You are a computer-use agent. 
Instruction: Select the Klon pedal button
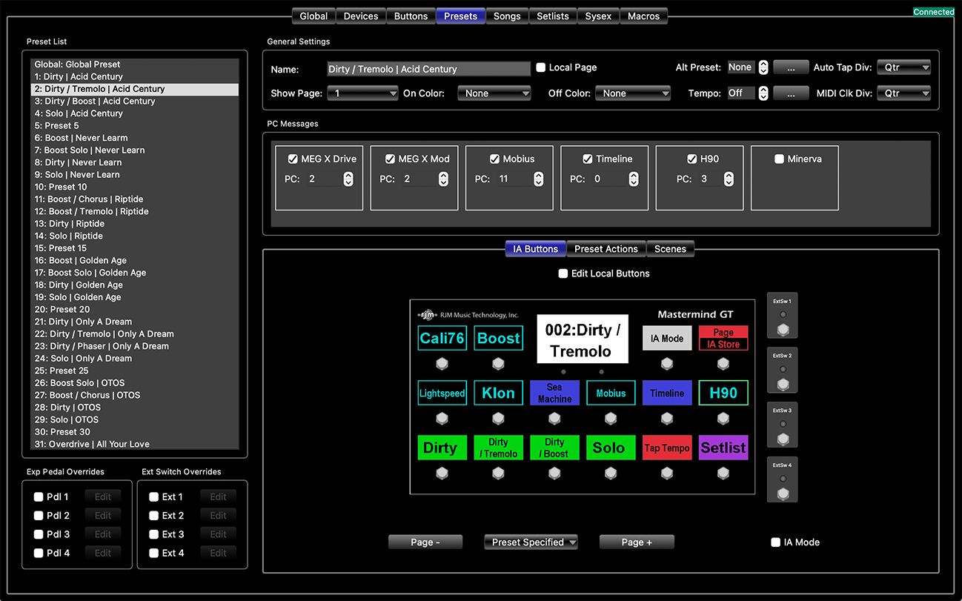(x=498, y=393)
